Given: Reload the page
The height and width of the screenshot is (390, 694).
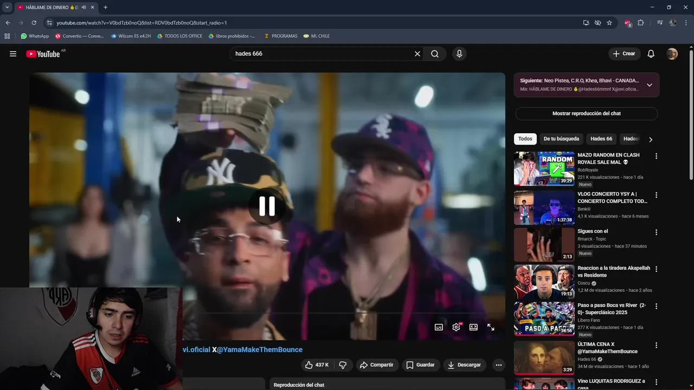Looking at the screenshot, I should point(34,23).
